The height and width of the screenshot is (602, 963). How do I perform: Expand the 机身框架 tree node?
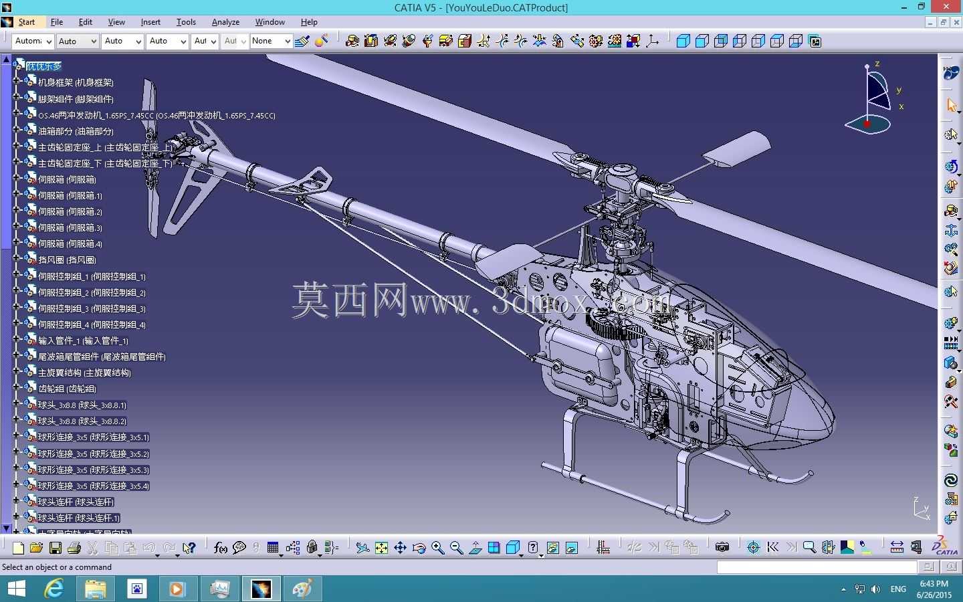click(17, 81)
